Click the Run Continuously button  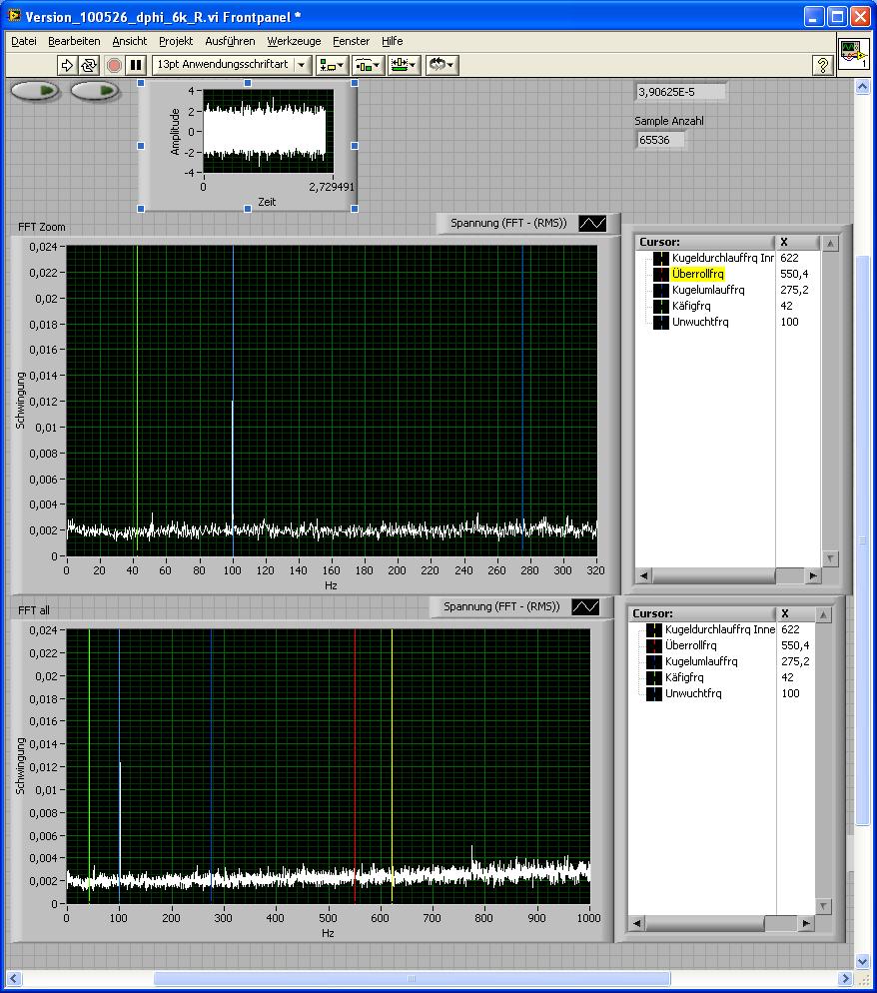pos(89,65)
